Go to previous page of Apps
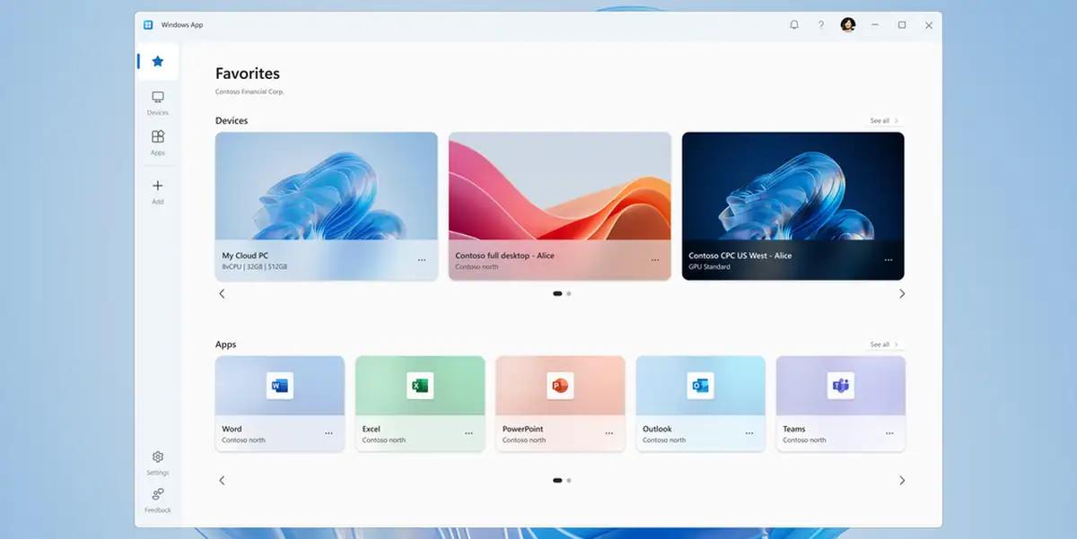 click(x=223, y=481)
